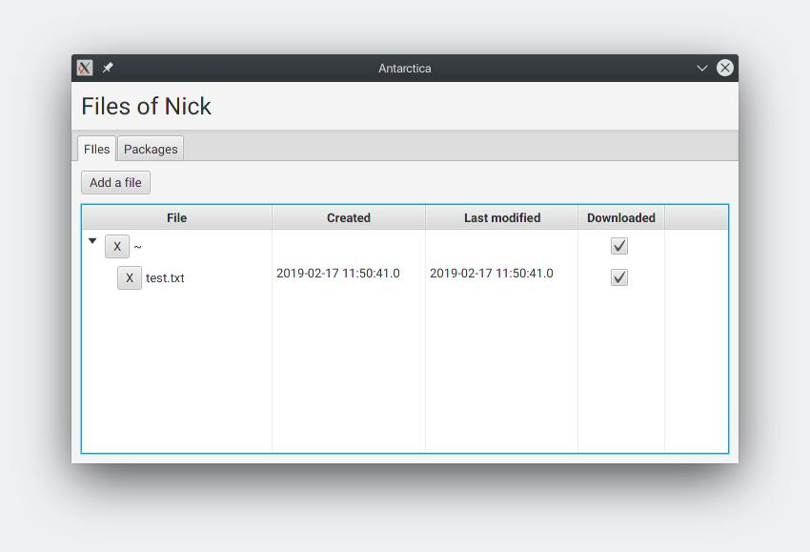Sort by the File column header
Screen dimensions: 810x552
tap(176, 217)
